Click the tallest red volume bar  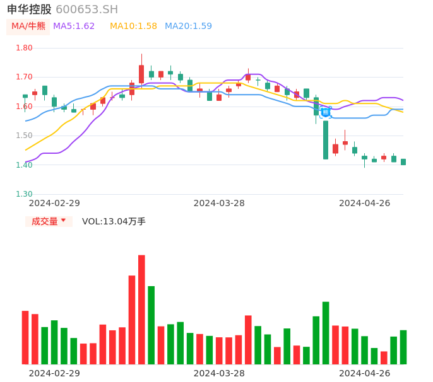tap(141, 309)
